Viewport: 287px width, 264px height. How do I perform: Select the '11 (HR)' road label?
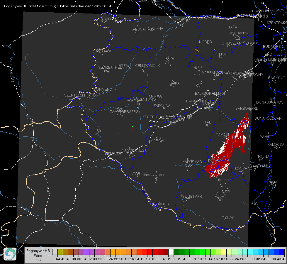pos(48,188)
